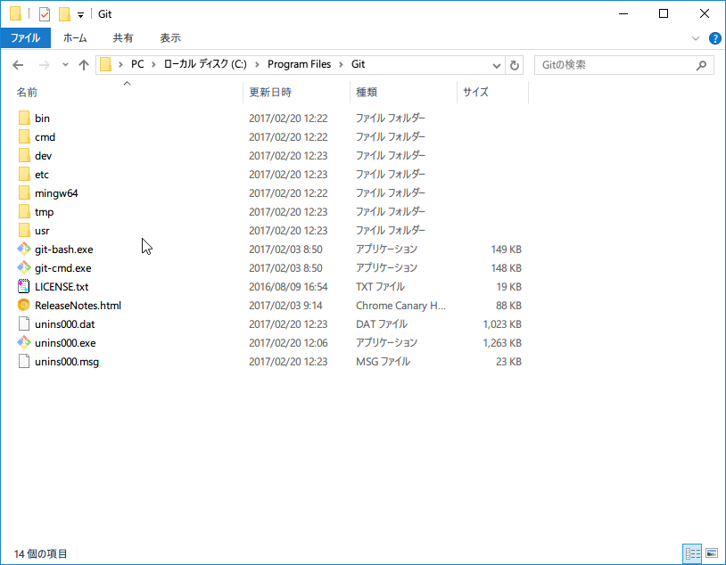Switch to large icons view layout
The image size is (726, 565).
coord(712,553)
